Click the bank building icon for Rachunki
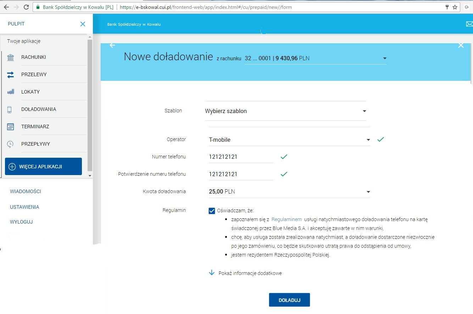This screenshot has height=314, width=473. (11, 57)
